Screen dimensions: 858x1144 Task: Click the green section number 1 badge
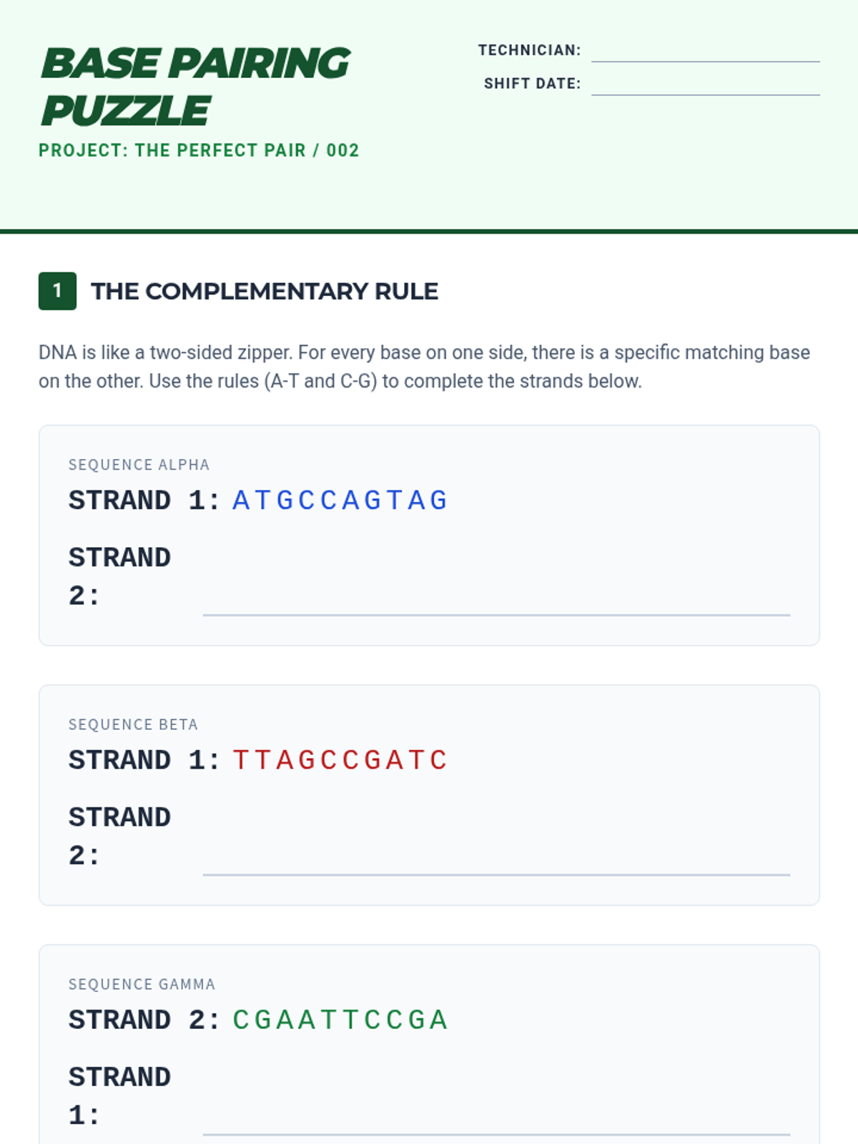[57, 291]
